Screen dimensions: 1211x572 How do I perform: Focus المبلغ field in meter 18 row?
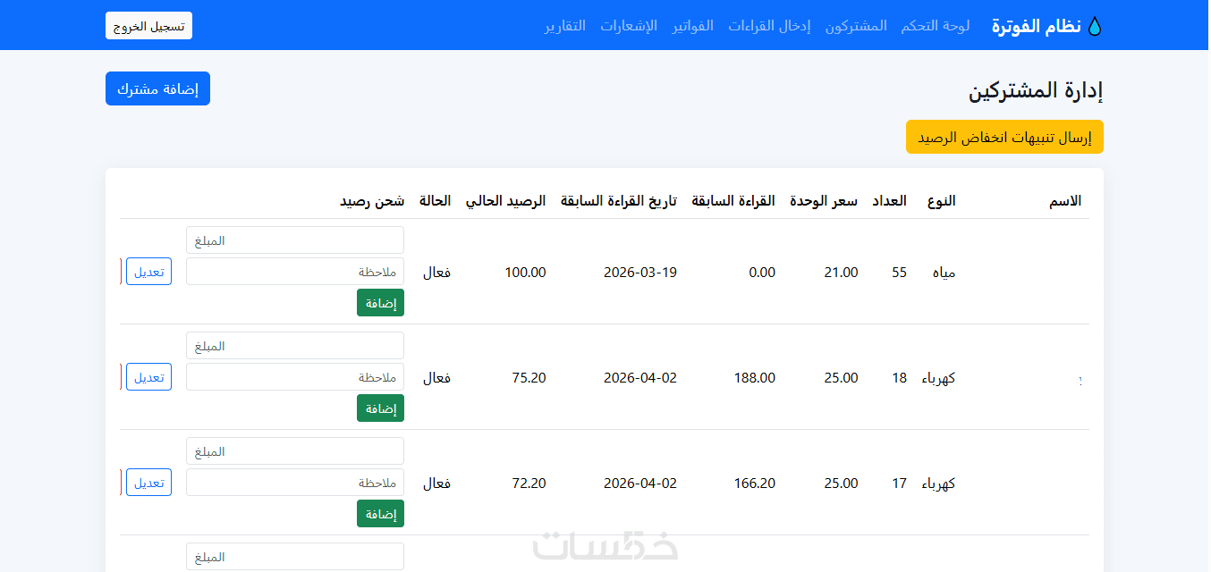295,346
